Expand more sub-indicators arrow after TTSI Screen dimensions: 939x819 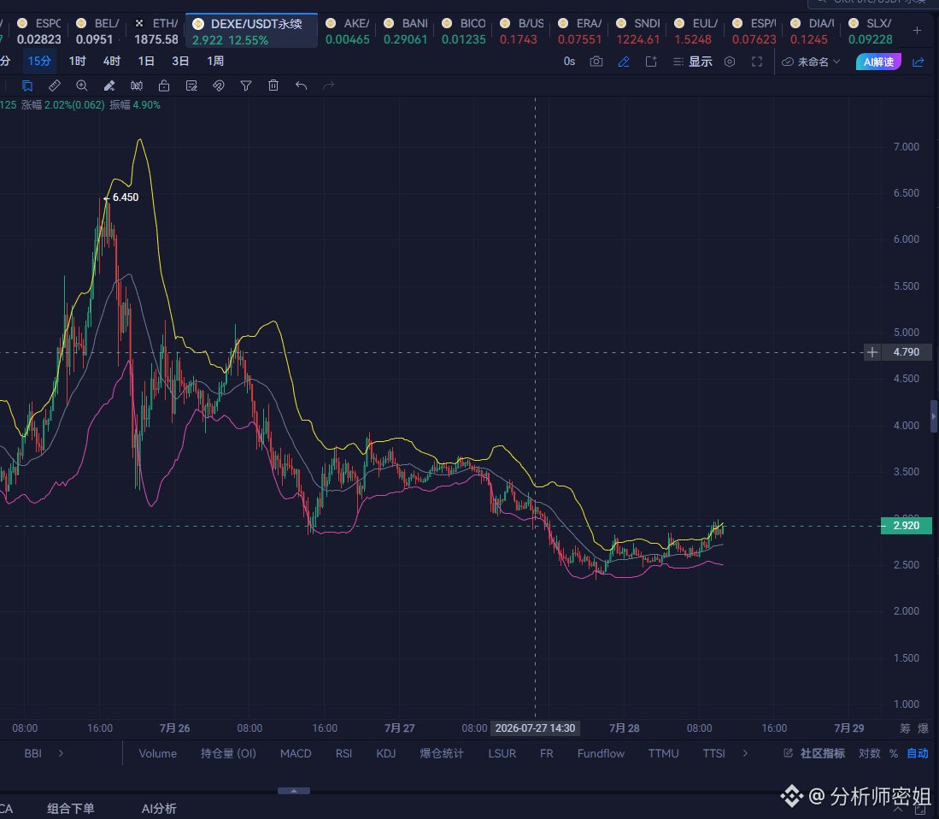point(745,753)
